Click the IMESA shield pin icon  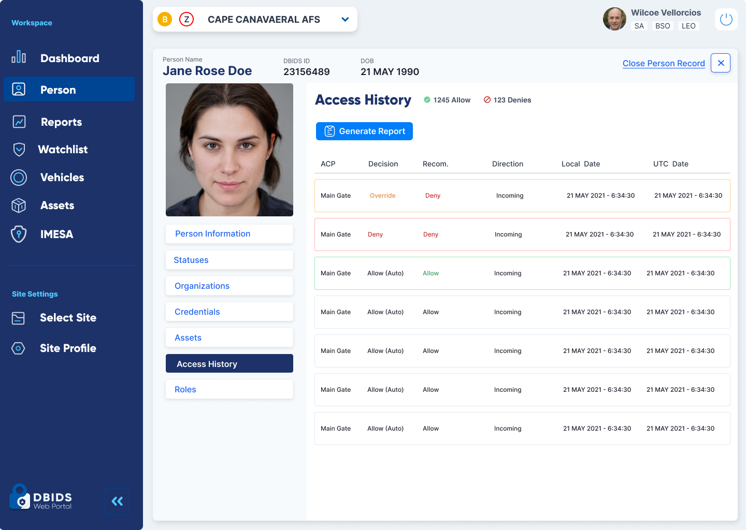click(x=19, y=234)
